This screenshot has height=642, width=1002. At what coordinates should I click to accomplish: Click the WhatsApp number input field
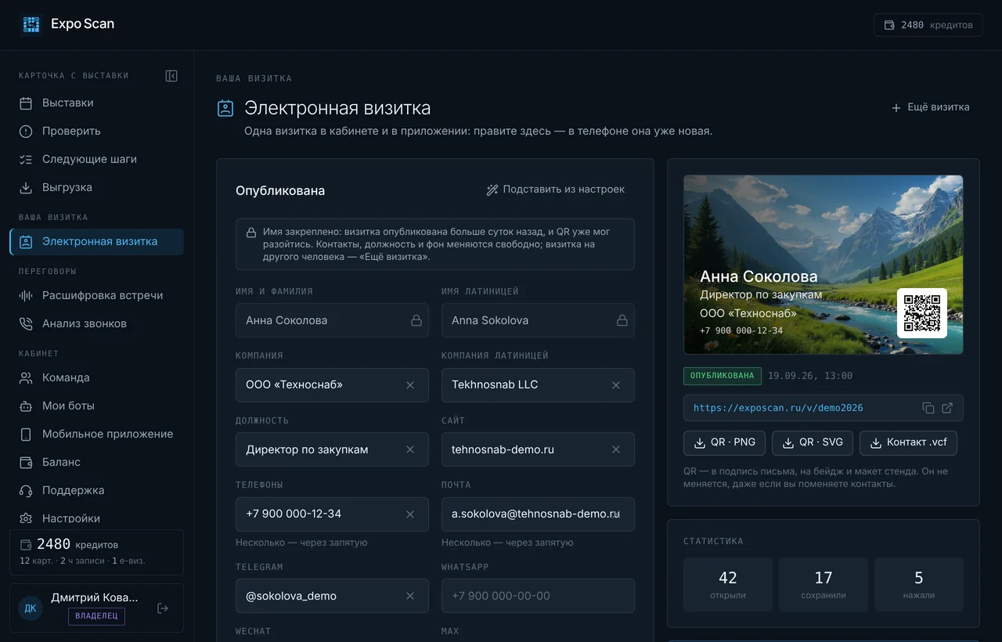pos(538,596)
